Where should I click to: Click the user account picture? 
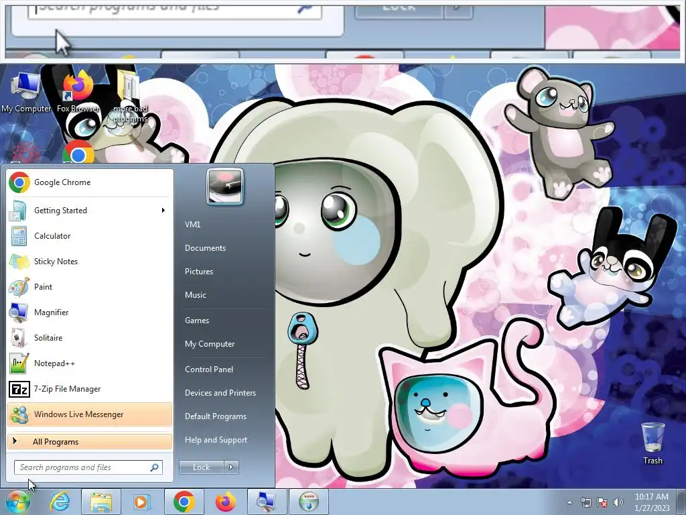coord(225,186)
